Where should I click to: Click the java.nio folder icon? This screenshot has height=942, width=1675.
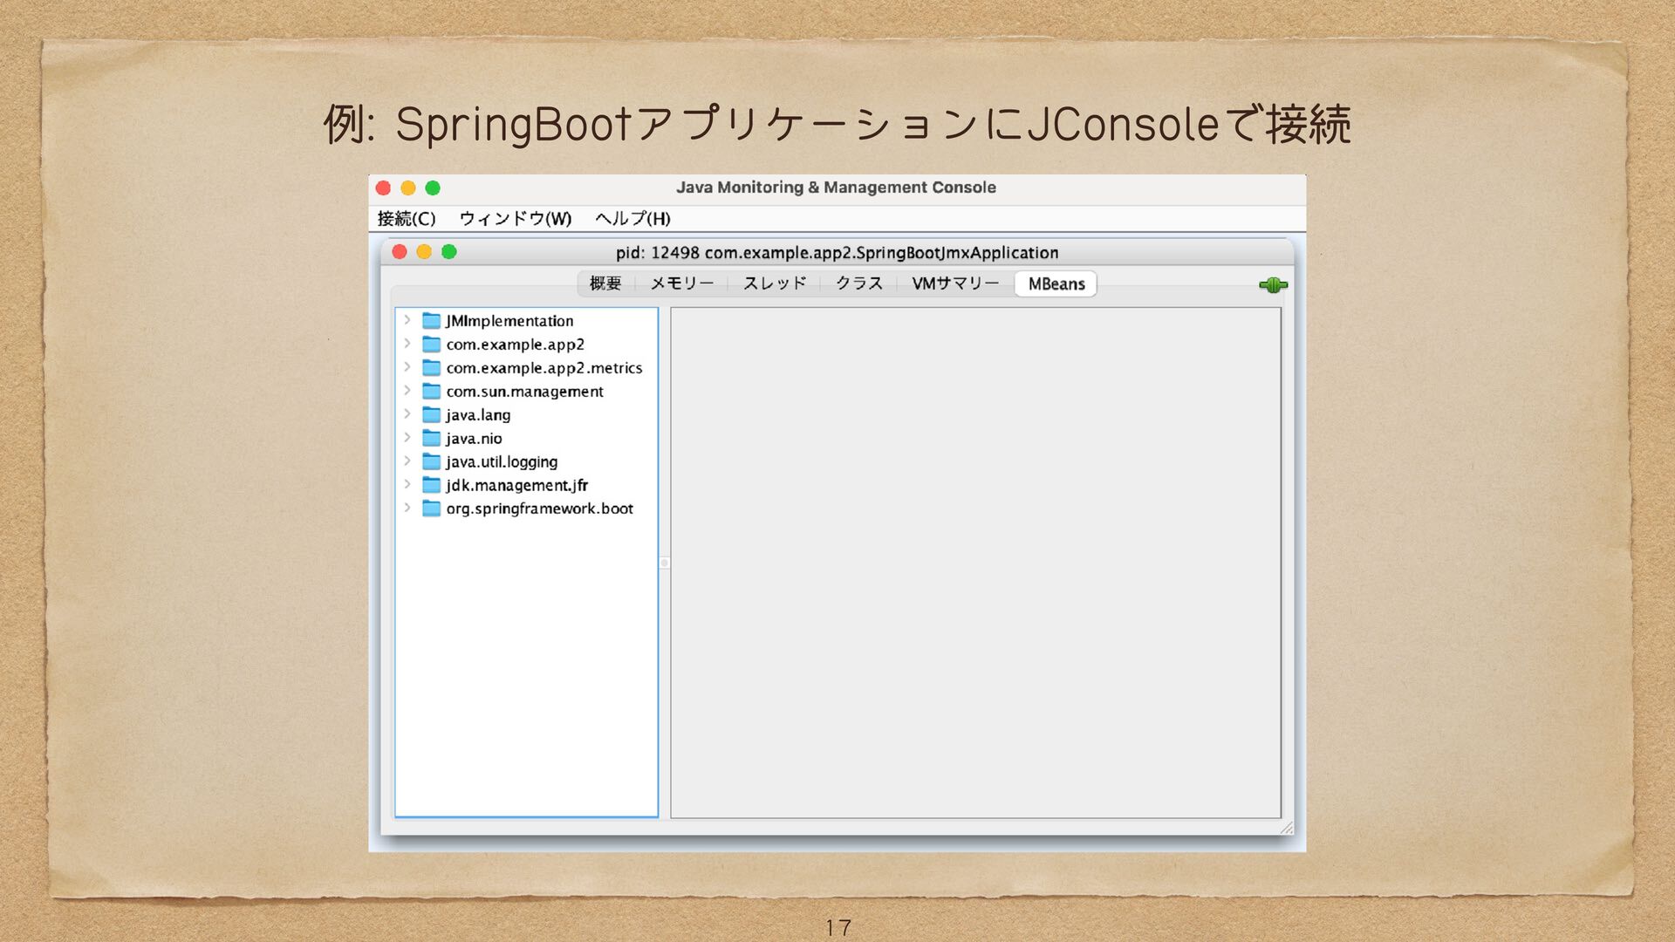pyautogui.click(x=431, y=438)
